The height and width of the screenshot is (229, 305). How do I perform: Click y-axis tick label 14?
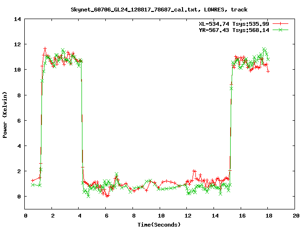point(17,19)
